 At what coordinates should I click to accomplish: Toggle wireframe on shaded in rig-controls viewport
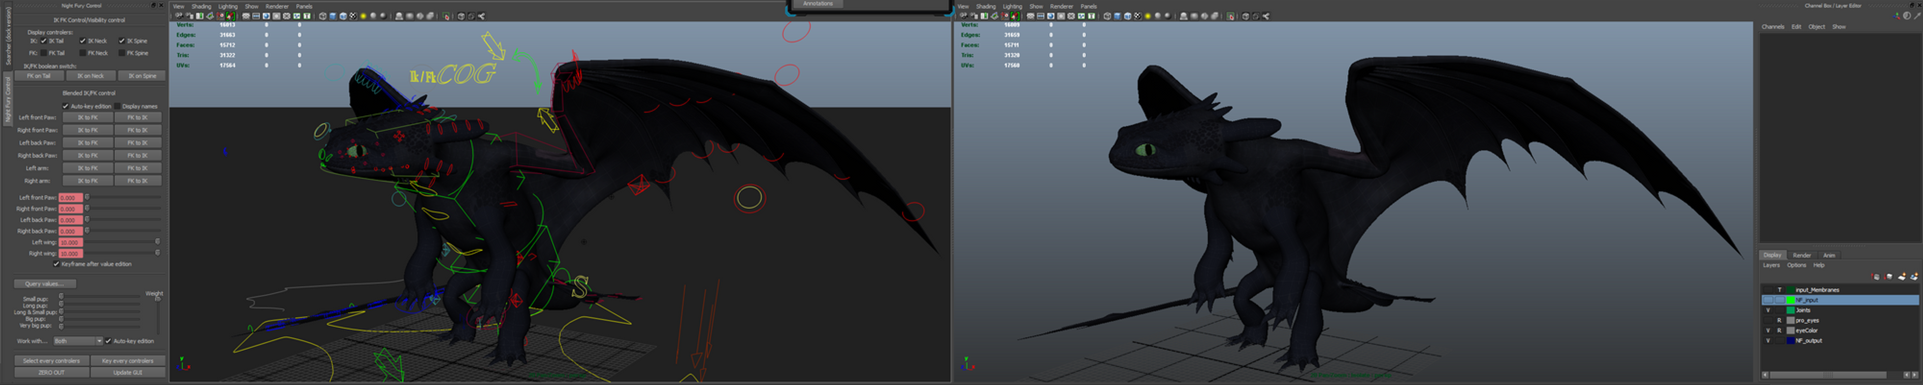click(343, 16)
